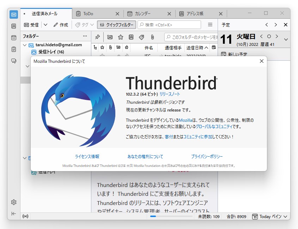
Task: Open the Tasks space icon in the sidebar
Action: coord(13,48)
